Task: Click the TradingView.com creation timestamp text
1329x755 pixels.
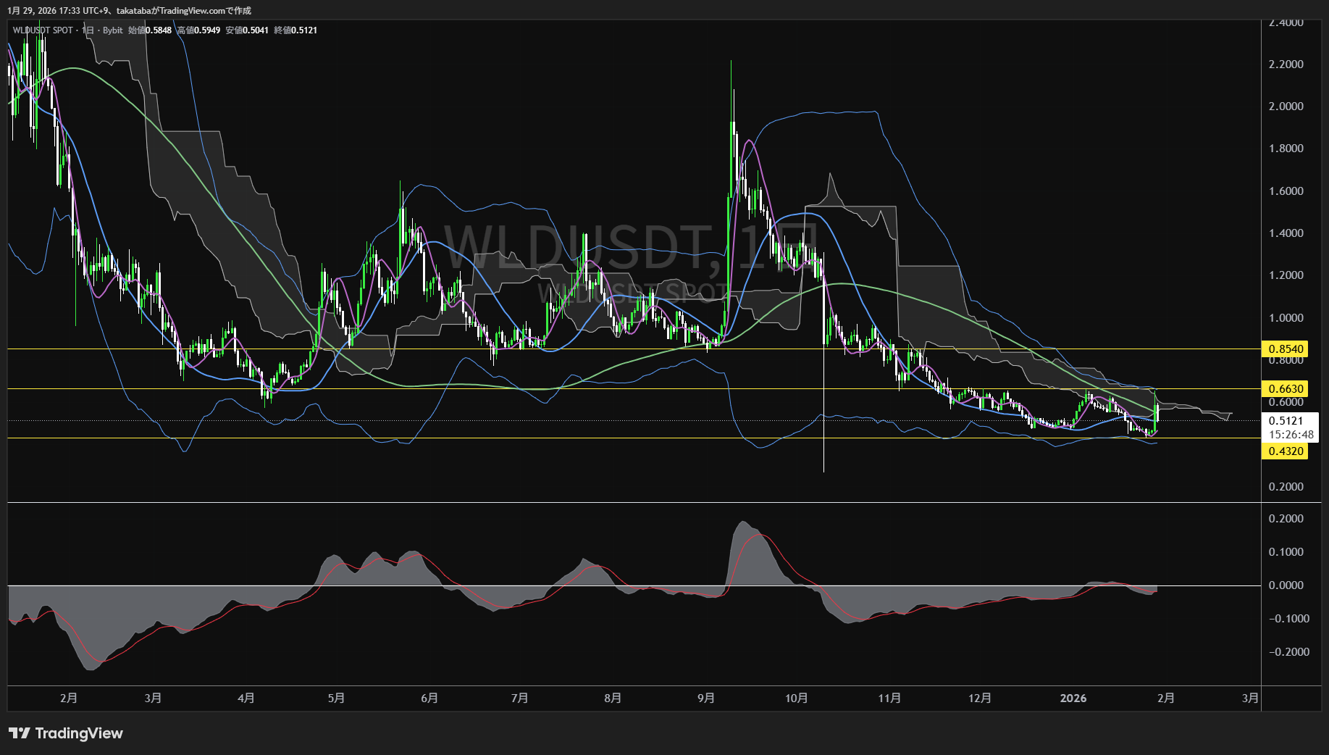Action: pyautogui.click(x=130, y=10)
